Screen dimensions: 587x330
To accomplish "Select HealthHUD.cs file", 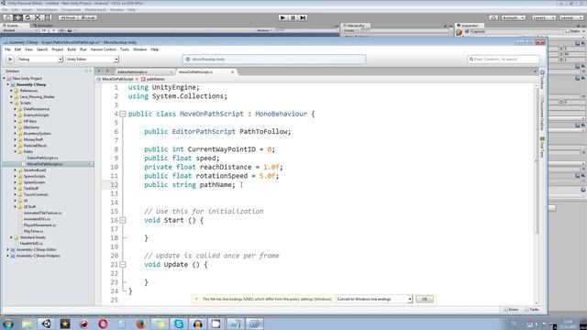I will click(x=31, y=244).
